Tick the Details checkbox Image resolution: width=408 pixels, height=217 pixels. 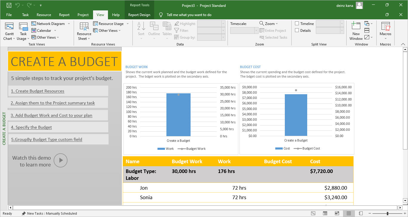pyautogui.click(x=297, y=31)
